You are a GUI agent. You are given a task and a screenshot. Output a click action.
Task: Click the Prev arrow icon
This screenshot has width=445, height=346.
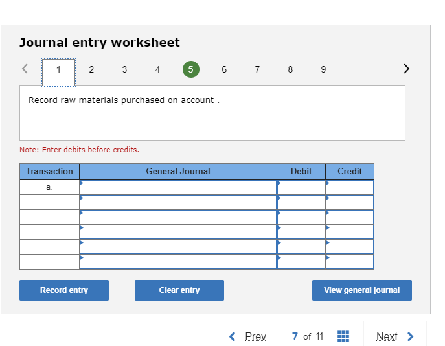(x=232, y=337)
